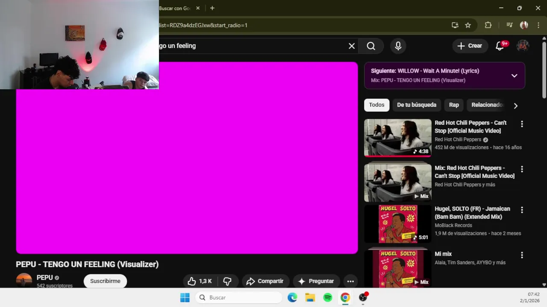The width and height of the screenshot is (547, 307).
Task: Open more video actions ellipsis
Action: tap(350, 281)
